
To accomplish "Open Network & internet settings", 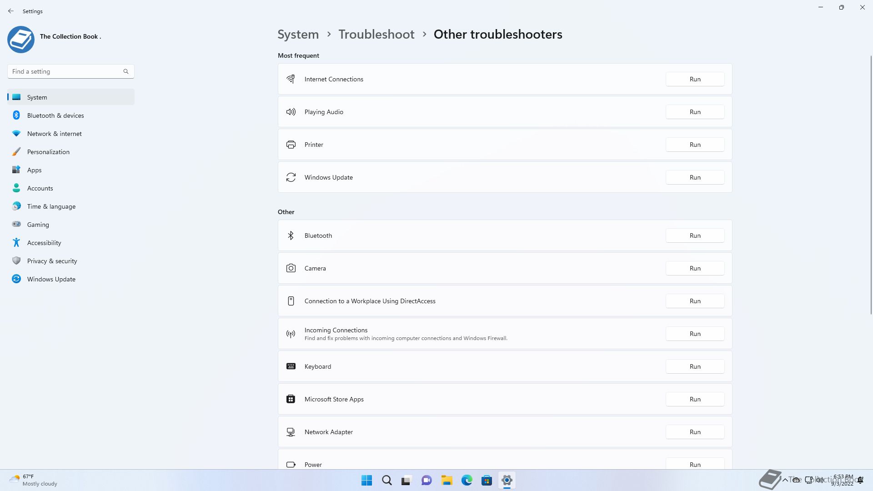I will point(54,134).
